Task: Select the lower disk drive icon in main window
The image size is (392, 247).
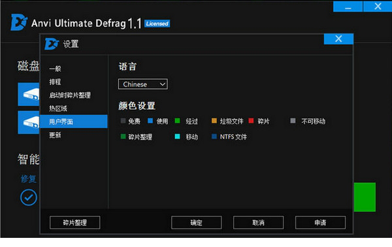Action: click(x=29, y=122)
